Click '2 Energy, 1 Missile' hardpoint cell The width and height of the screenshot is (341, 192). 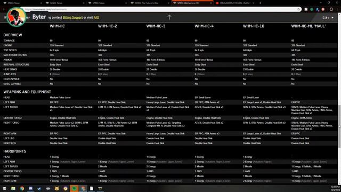[59, 176]
